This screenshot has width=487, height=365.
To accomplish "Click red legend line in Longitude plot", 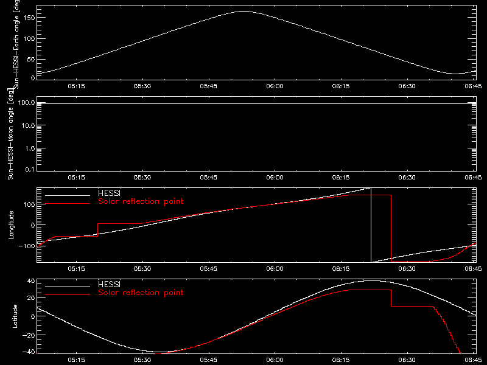I will coord(68,204).
